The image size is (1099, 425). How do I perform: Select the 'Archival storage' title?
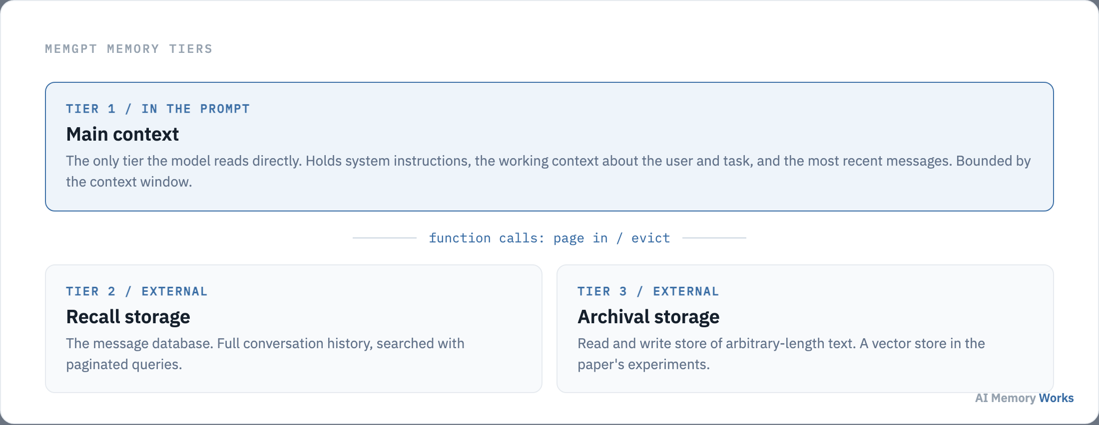tap(648, 317)
